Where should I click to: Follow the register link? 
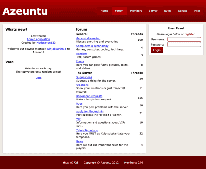tap(190, 34)
